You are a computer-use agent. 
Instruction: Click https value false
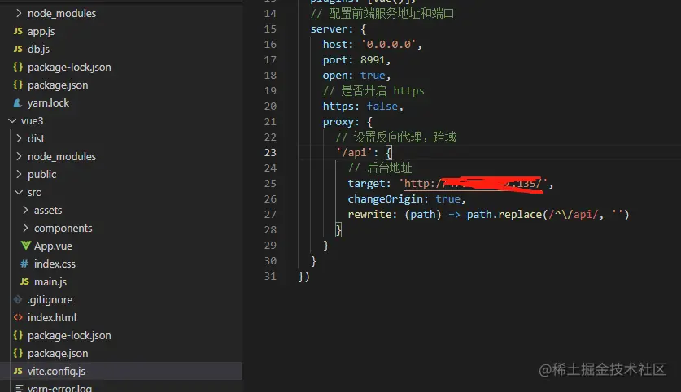382,106
